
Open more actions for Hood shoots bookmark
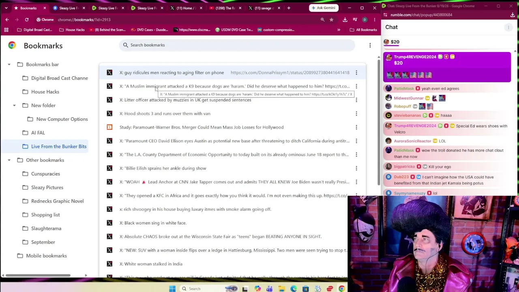[x=356, y=114]
